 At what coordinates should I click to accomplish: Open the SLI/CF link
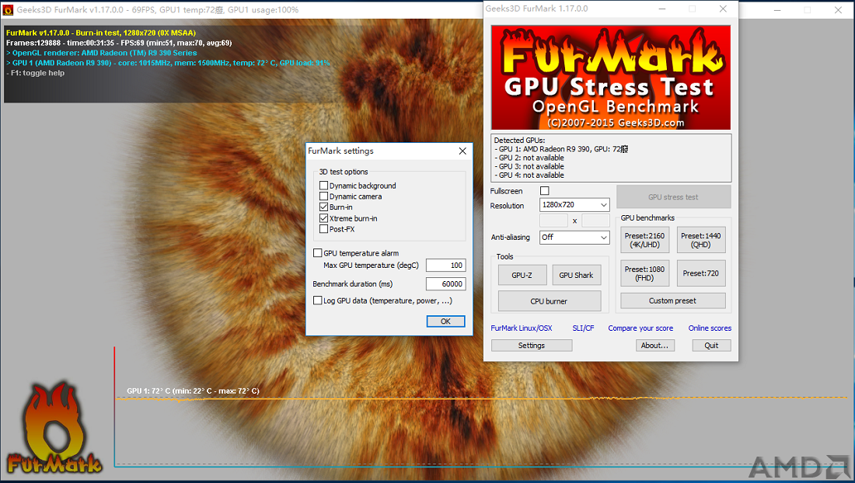click(x=583, y=328)
